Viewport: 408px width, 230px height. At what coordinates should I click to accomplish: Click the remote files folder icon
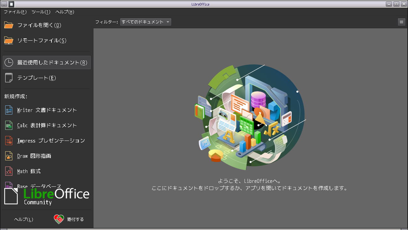click(9, 40)
